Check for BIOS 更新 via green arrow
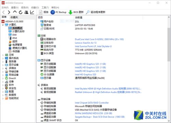The width and height of the screenshot is (171, 123). [x=76, y=12]
